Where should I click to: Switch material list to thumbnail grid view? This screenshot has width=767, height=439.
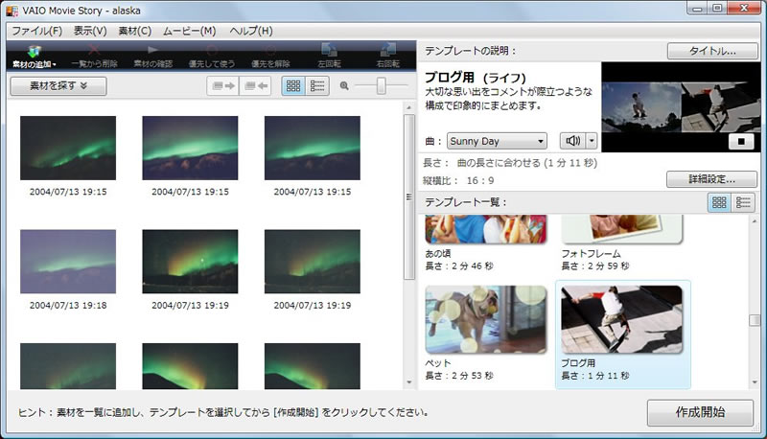pyautogui.click(x=293, y=86)
